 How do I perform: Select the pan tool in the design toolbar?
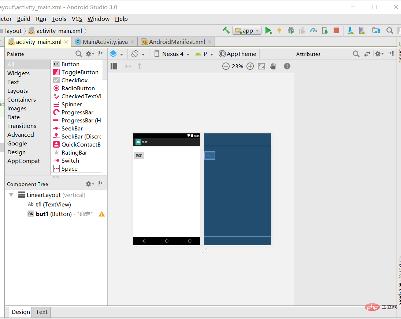[x=274, y=66]
